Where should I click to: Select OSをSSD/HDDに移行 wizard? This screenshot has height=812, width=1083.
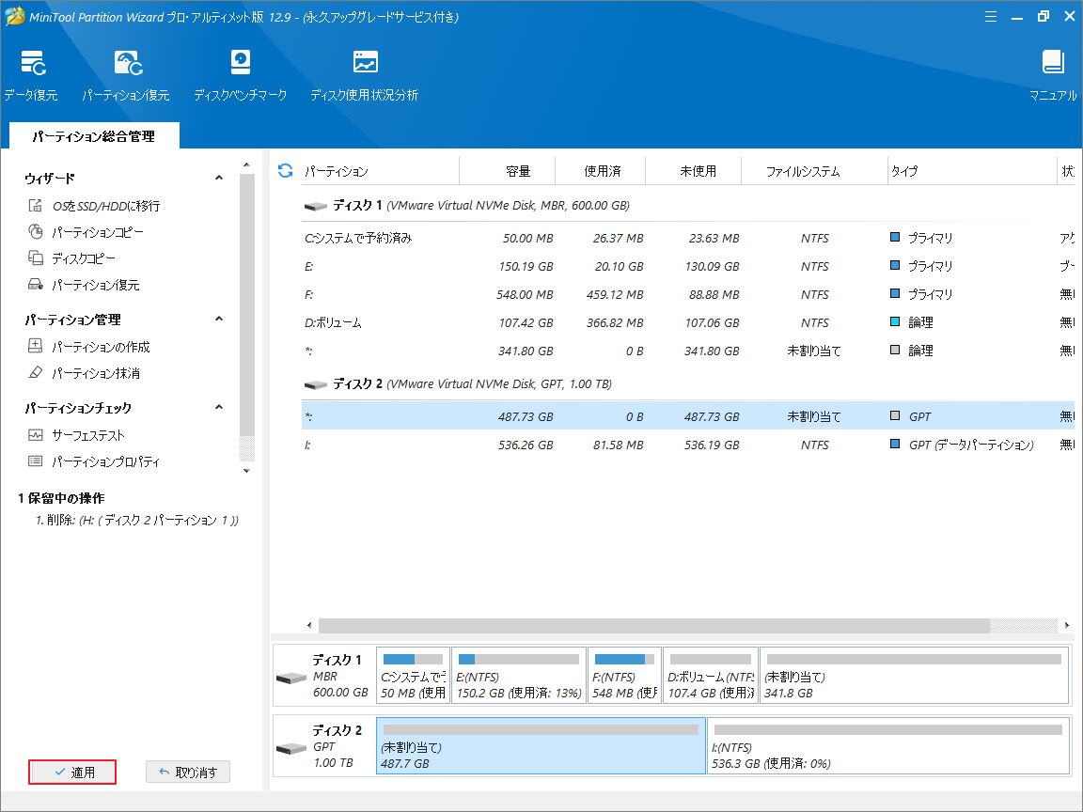[x=94, y=206]
